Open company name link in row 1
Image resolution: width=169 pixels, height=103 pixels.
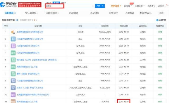30,32
